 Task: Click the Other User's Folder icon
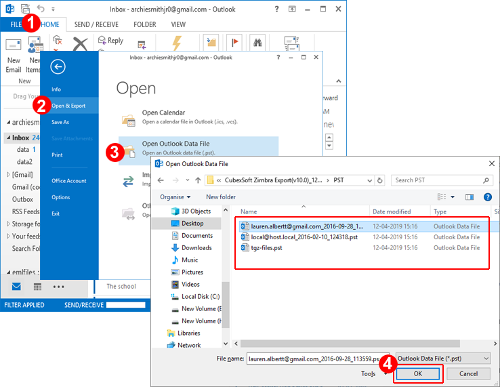tap(129, 213)
